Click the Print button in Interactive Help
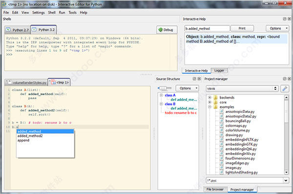Screen dimensions: 293x194 pyautogui.click(x=242, y=28)
